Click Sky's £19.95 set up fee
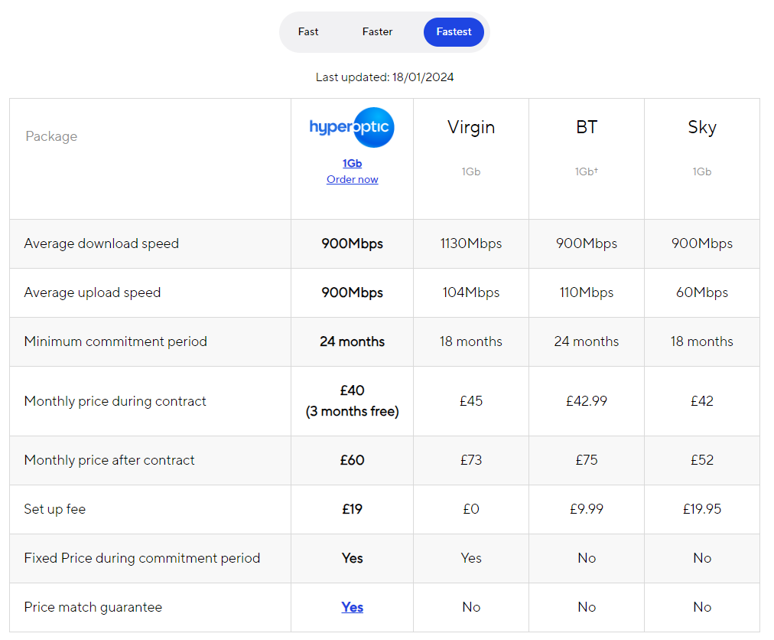This screenshot has width=774, height=640. click(702, 508)
